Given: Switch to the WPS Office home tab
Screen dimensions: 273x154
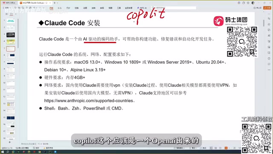Looking at the screenshot, I should tap(9, 3).
